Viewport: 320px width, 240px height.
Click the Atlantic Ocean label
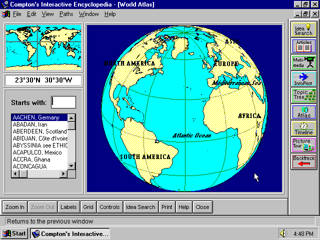pos(191,135)
